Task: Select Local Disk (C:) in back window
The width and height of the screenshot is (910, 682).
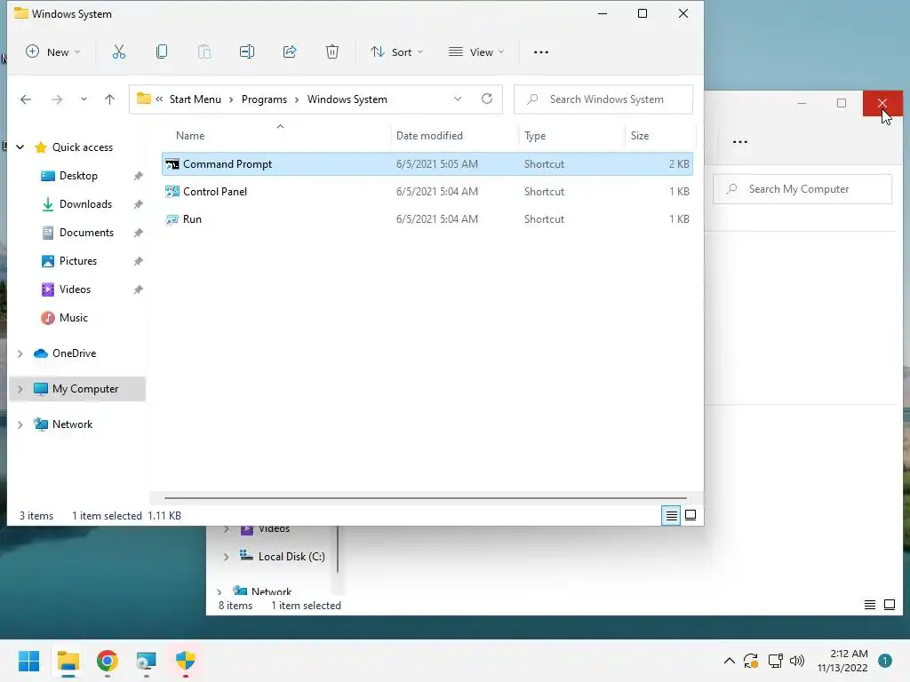Action: [x=291, y=556]
